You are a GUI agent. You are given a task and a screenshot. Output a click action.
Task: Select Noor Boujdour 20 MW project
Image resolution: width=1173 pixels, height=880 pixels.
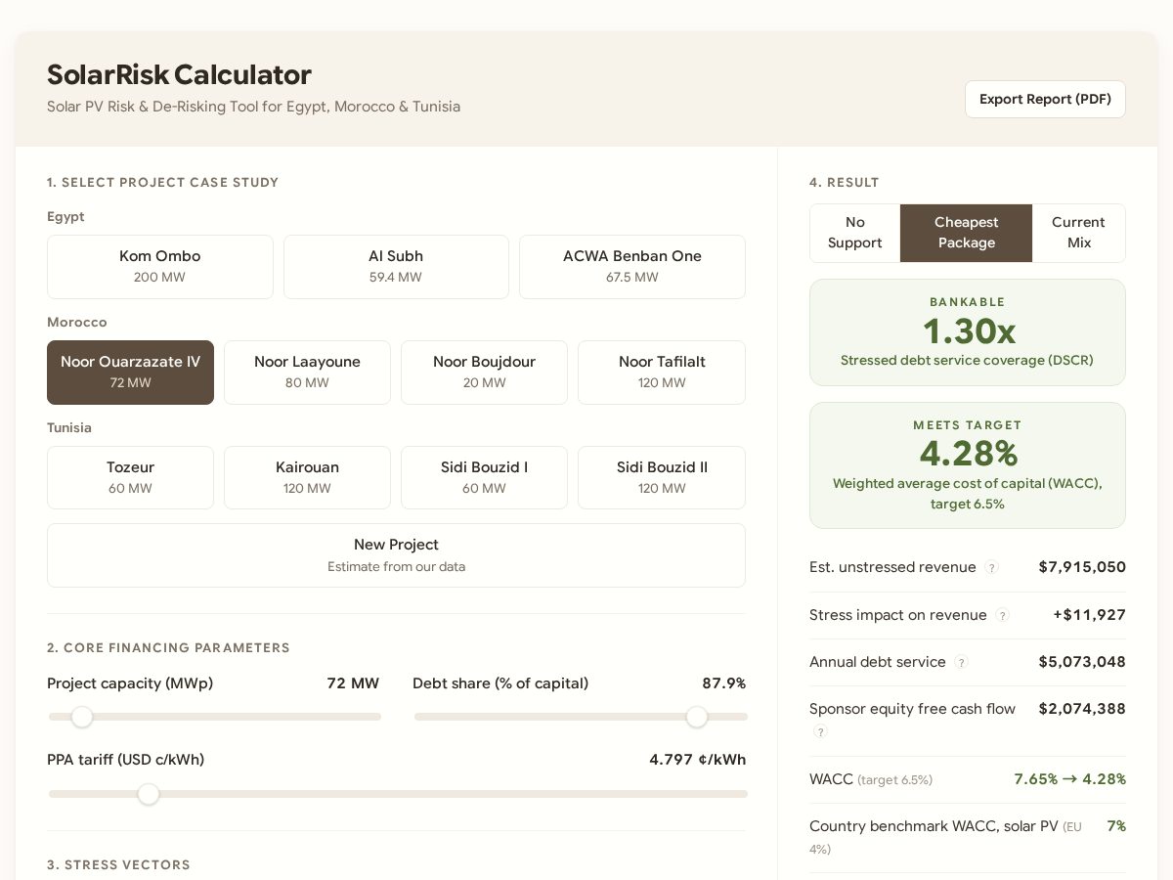pyautogui.click(x=484, y=373)
